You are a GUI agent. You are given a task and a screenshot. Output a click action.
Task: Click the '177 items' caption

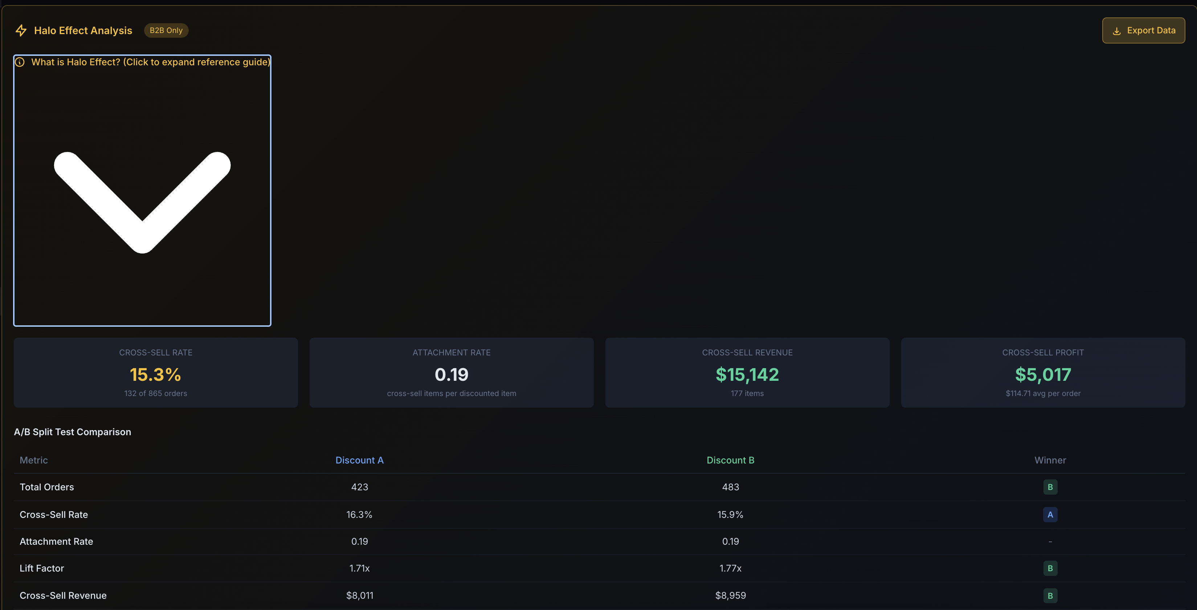(x=747, y=393)
